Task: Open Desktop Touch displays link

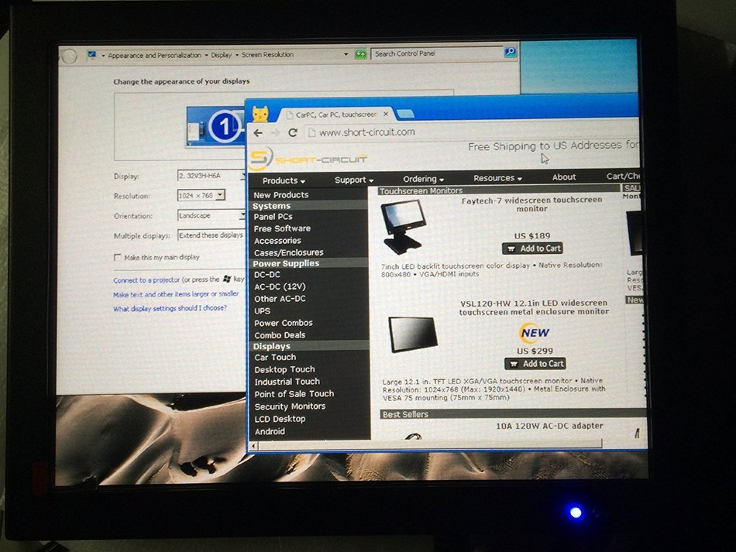Action: [284, 369]
